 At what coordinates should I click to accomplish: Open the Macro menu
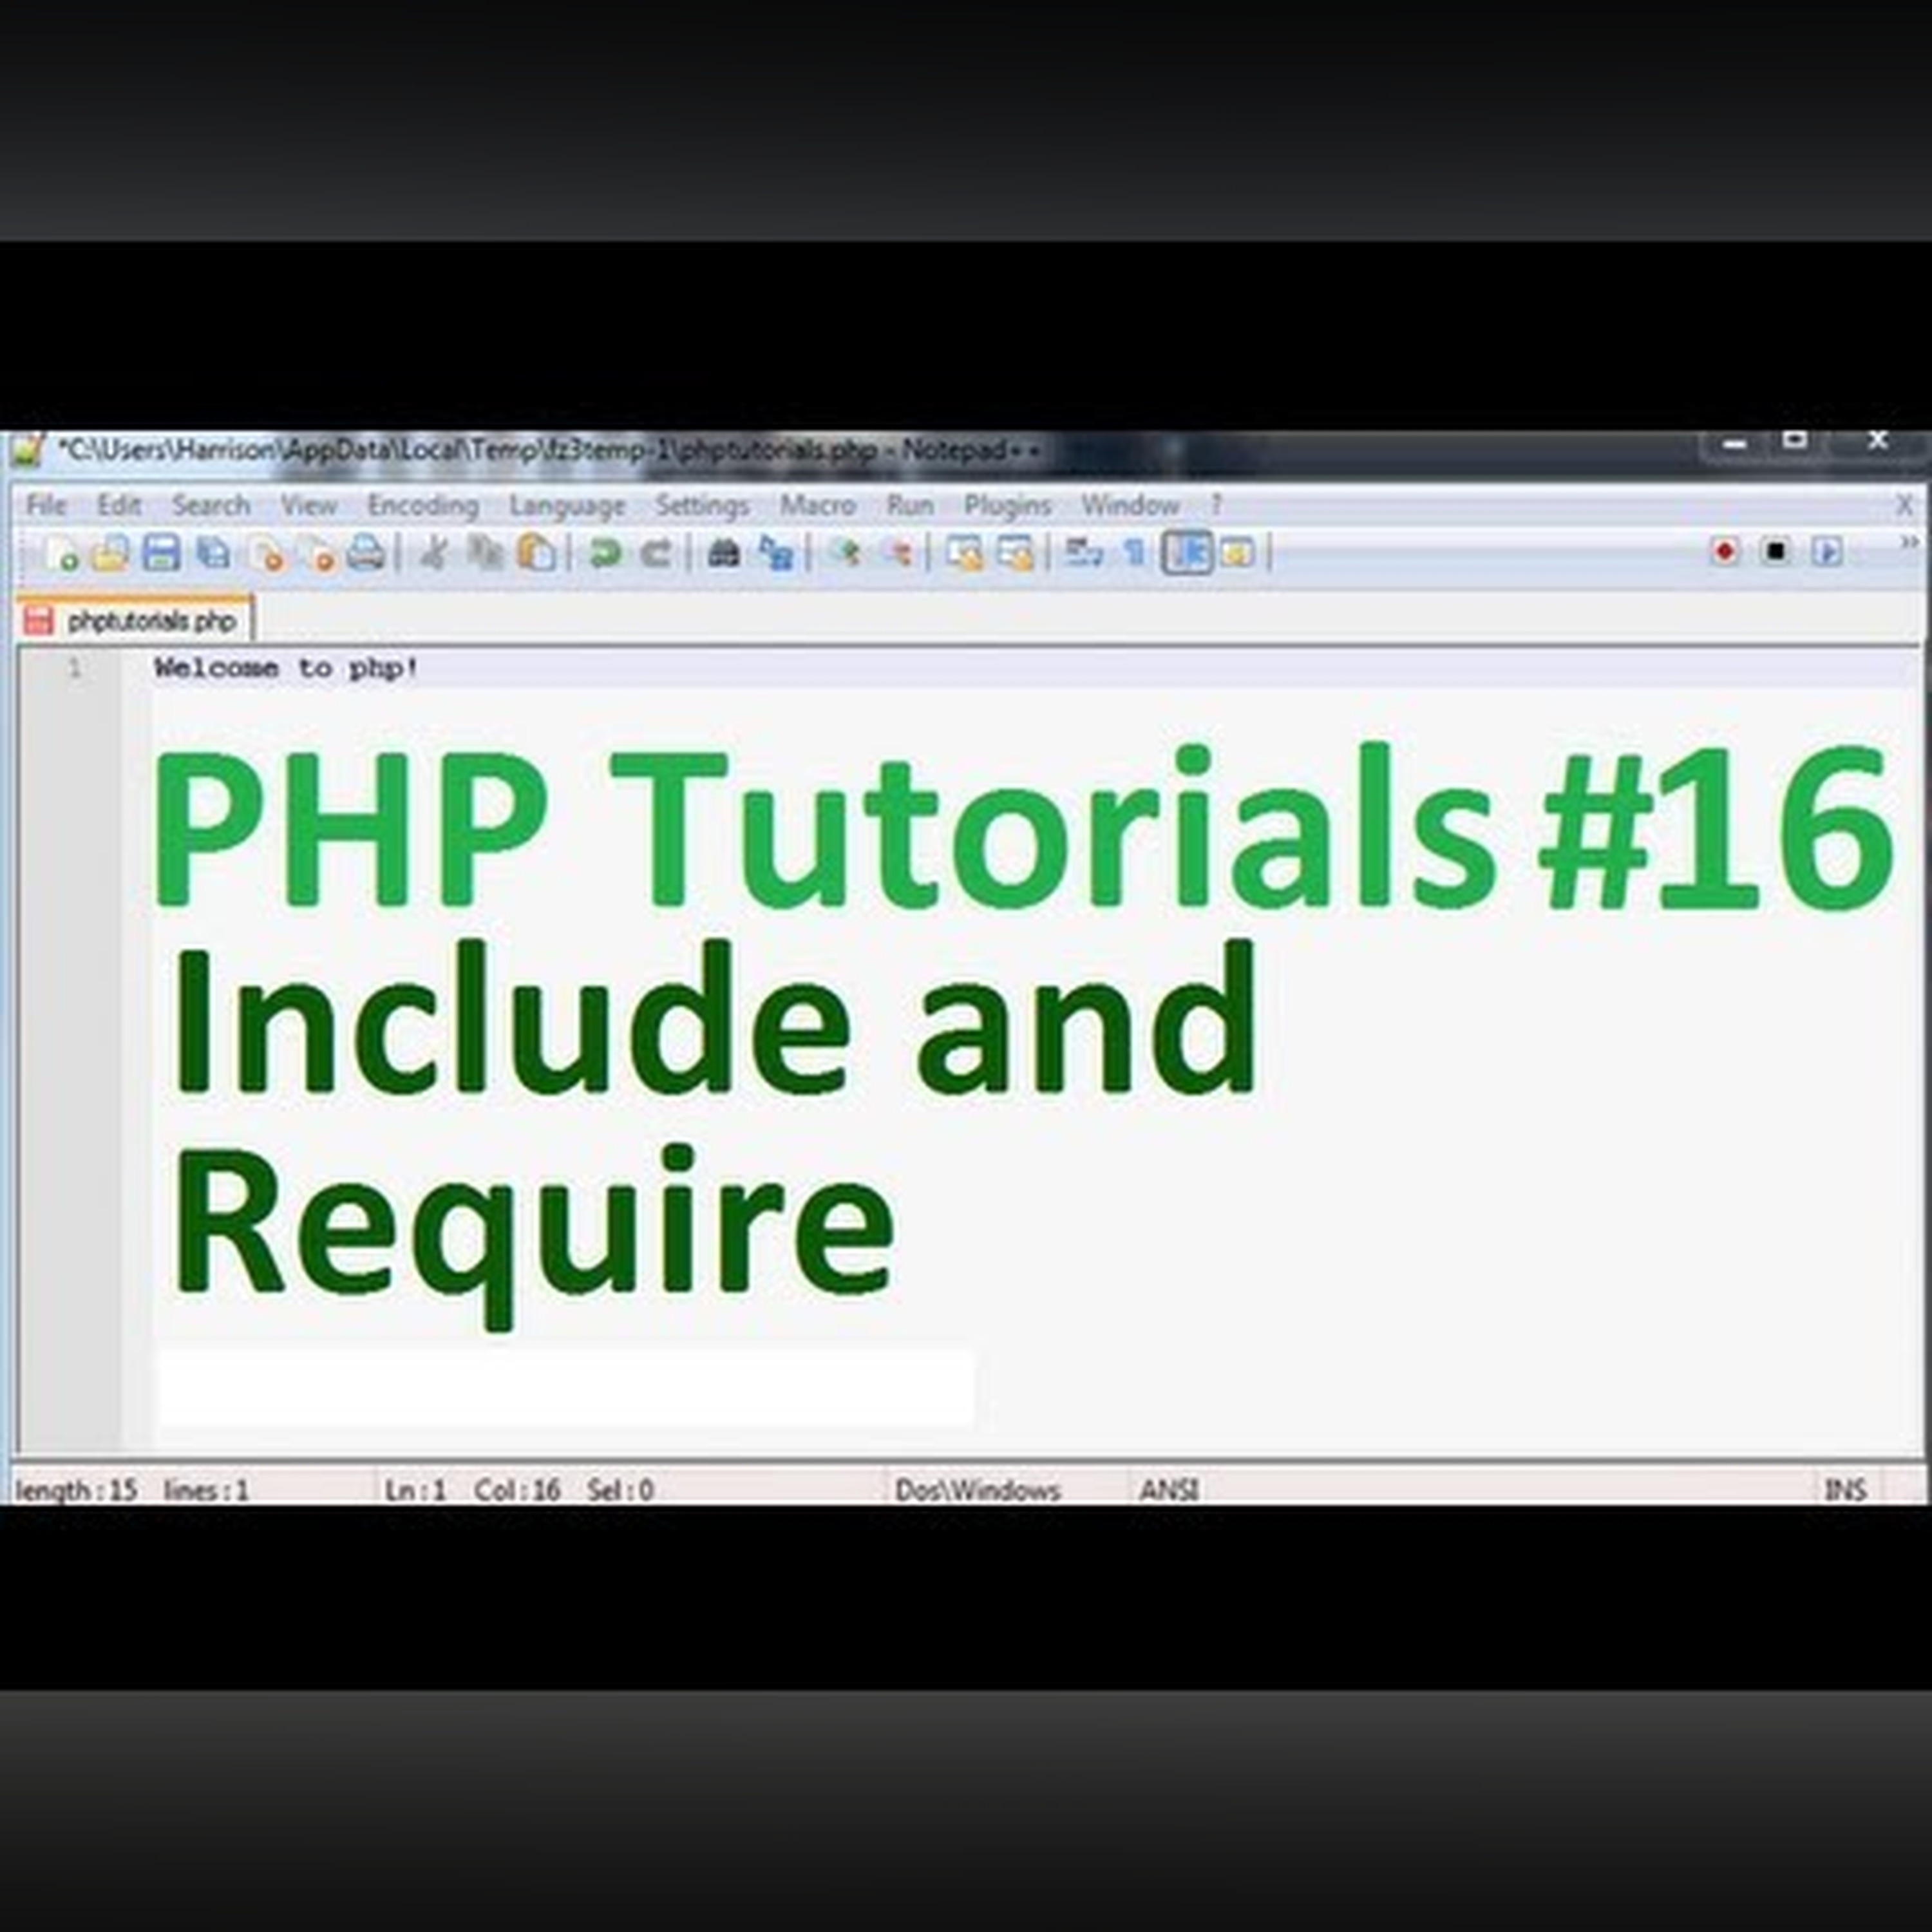click(818, 505)
